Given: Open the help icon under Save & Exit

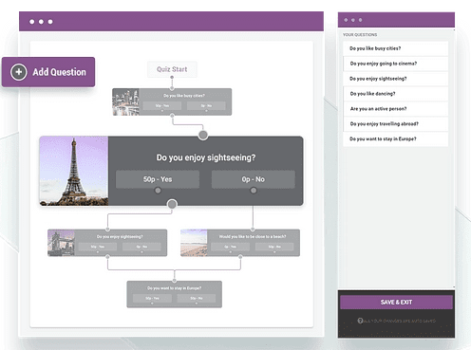Looking at the screenshot, I should (360, 321).
